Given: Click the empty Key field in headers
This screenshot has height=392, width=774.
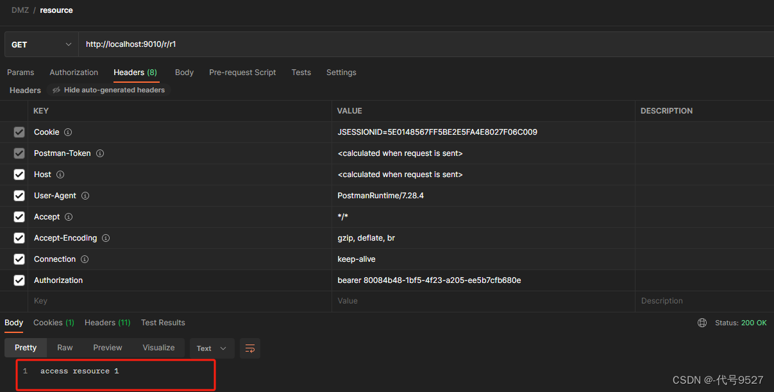Looking at the screenshot, I should coord(180,301).
